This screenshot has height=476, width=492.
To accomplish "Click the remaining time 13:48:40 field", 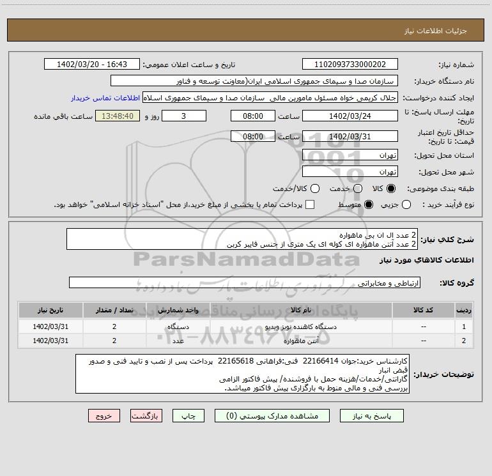I will click(118, 116).
